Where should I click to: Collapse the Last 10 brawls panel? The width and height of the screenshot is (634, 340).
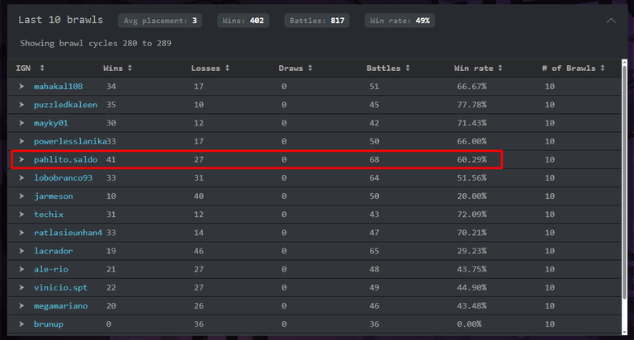pyautogui.click(x=611, y=21)
